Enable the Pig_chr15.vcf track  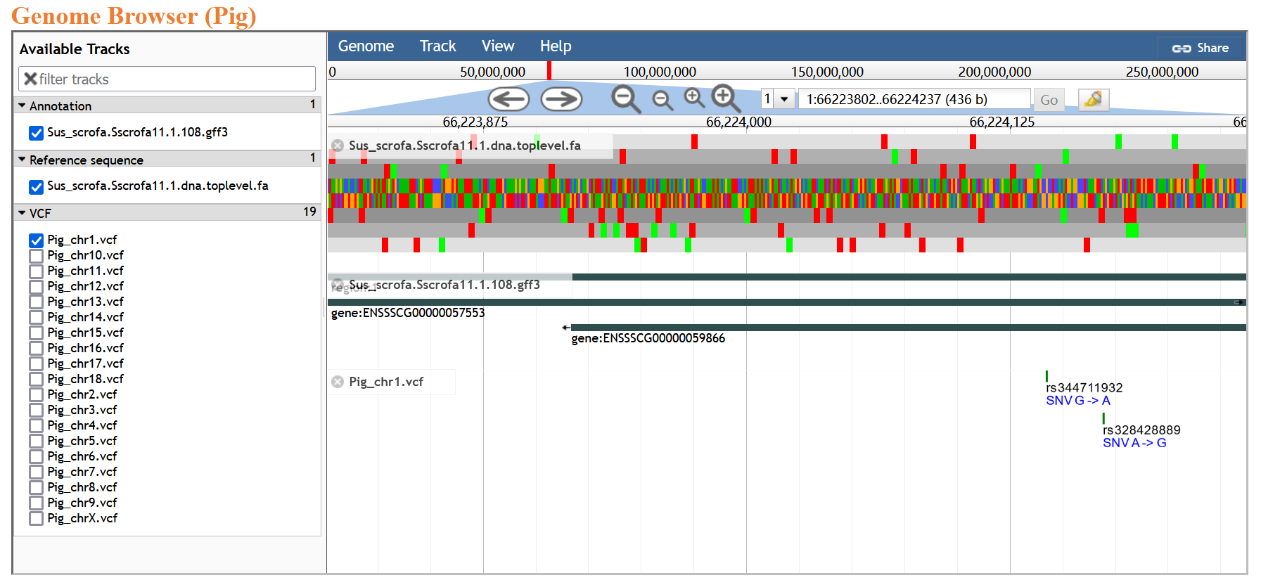click(37, 333)
